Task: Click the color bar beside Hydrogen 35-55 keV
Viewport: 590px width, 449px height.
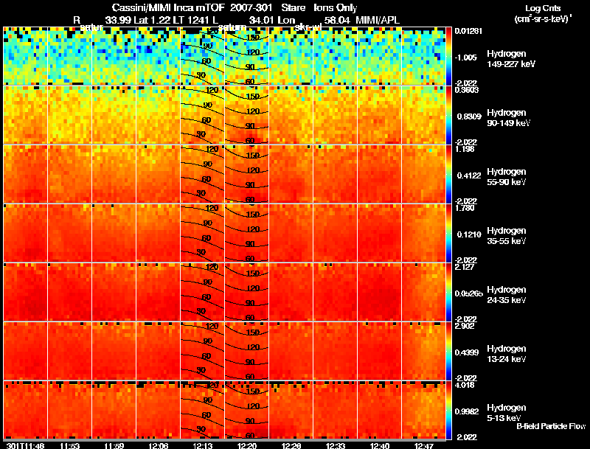Action: pyautogui.click(x=448, y=233)
